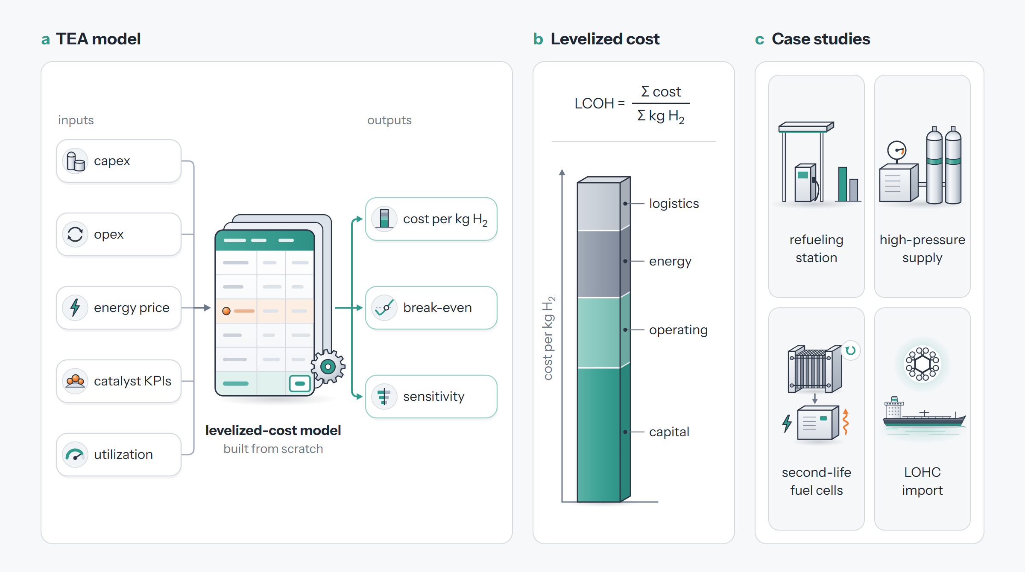
Task: Click the capex cylinder tanks icon
Action: point(76,161)
